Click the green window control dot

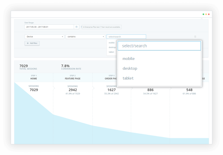point(203,14)
